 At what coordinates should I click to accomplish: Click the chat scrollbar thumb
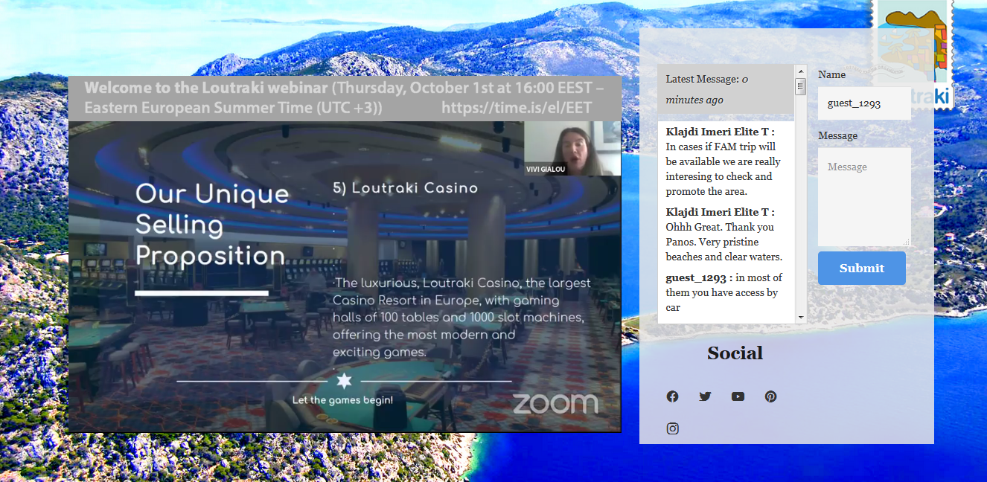(x=801, y=86)
